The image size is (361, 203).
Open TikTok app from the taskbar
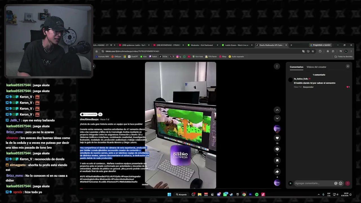tap(263, 194)
